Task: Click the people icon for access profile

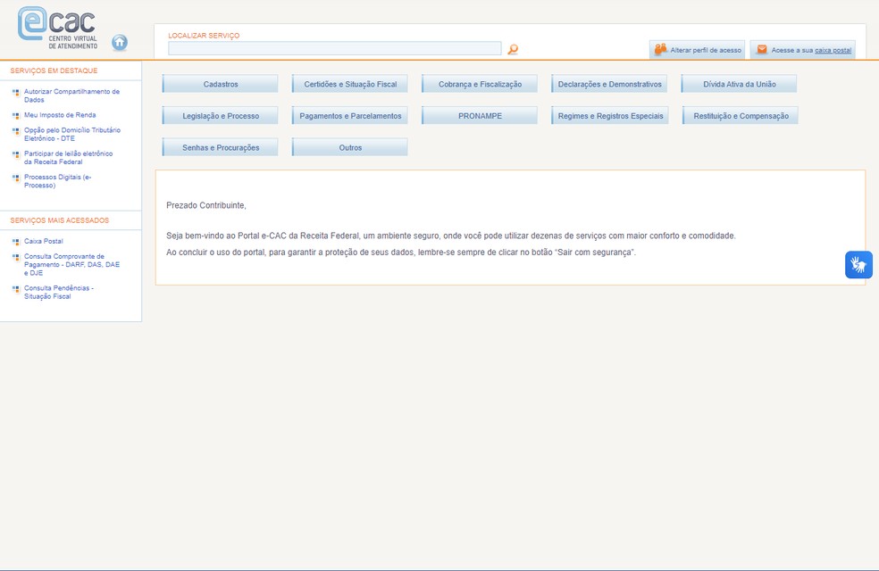Action: (x=660, y=50)
